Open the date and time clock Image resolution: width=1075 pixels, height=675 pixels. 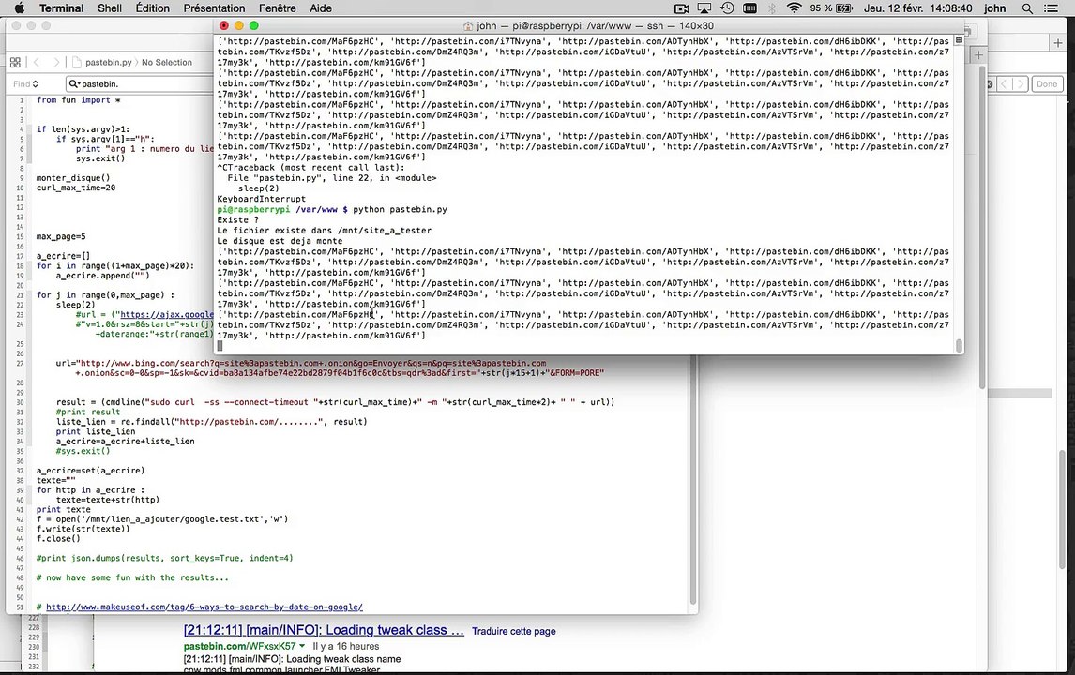[917, 8]
